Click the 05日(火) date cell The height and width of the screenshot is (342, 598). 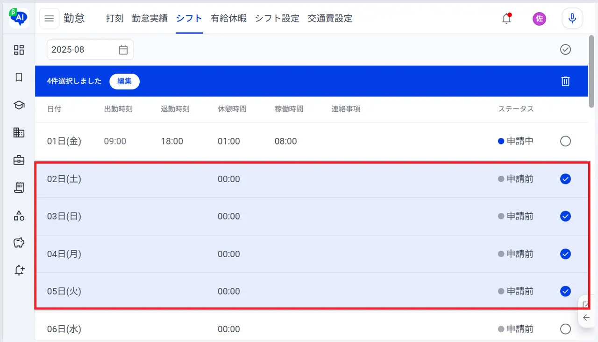tap(64, 291)
